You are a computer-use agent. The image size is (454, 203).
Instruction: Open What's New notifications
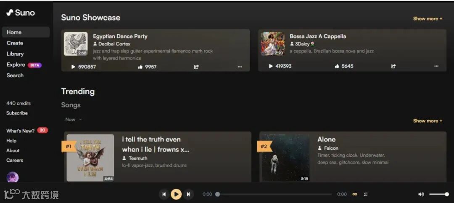[x=27, y=130]
